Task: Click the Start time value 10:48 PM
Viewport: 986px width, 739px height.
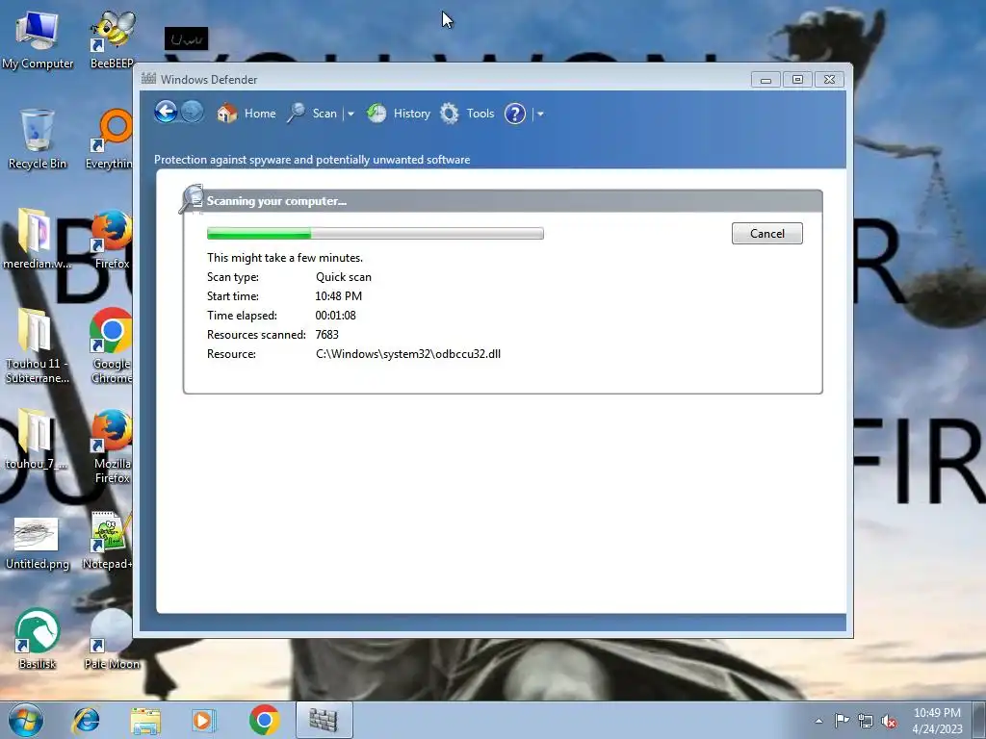Action: click(x=338, y=296)
